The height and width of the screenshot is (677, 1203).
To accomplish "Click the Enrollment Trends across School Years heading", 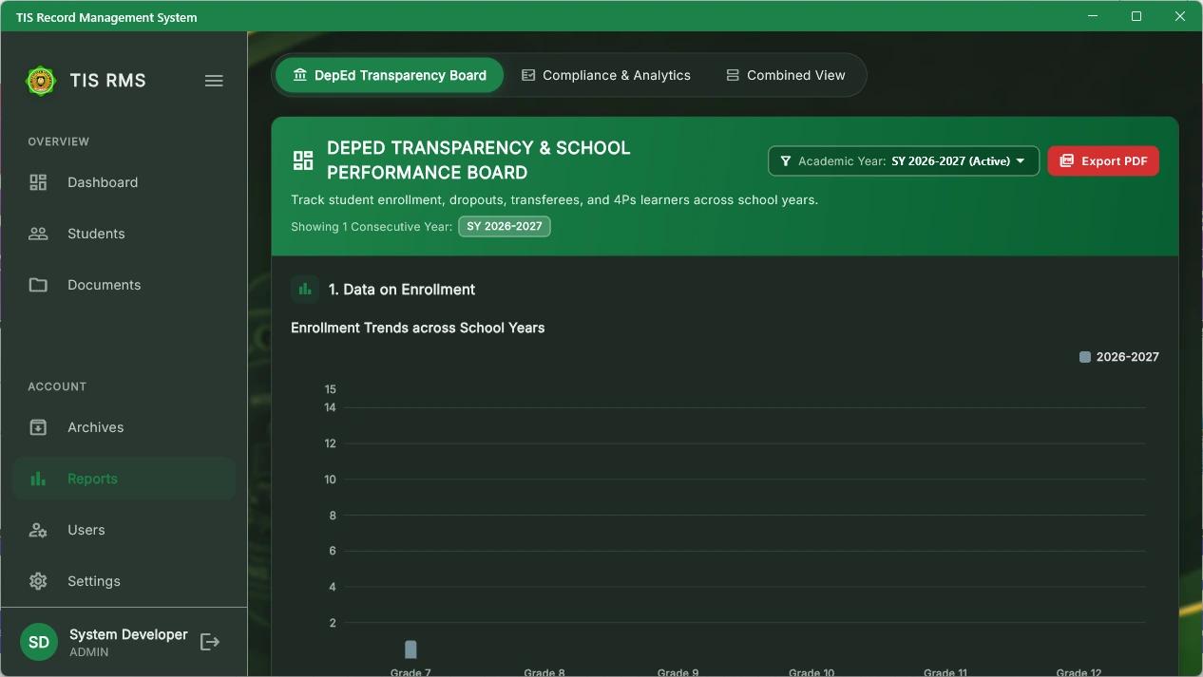I will 418,328.
